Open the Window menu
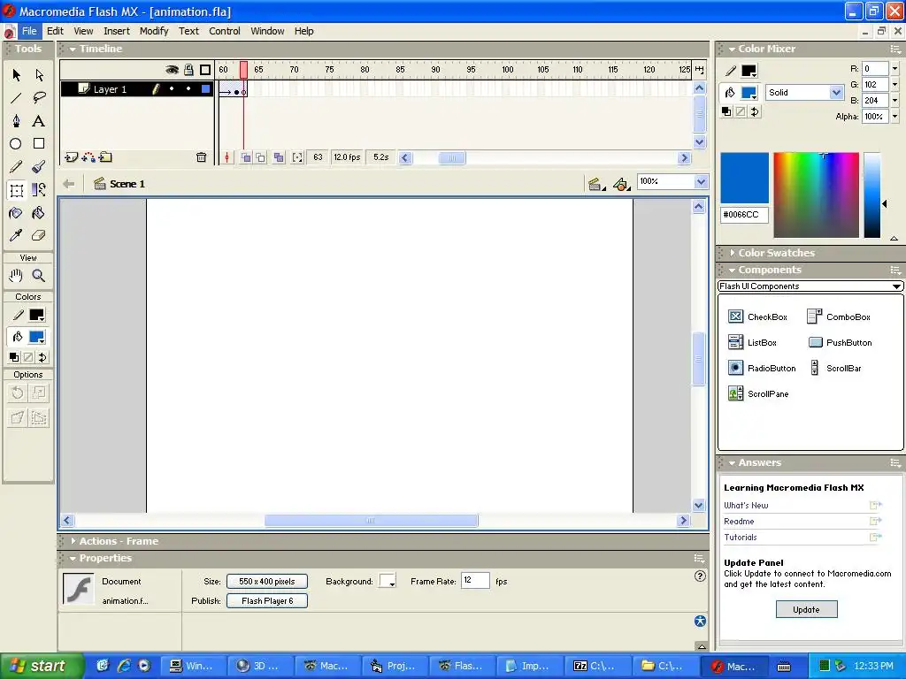906x679 pixels. [267, 31]
